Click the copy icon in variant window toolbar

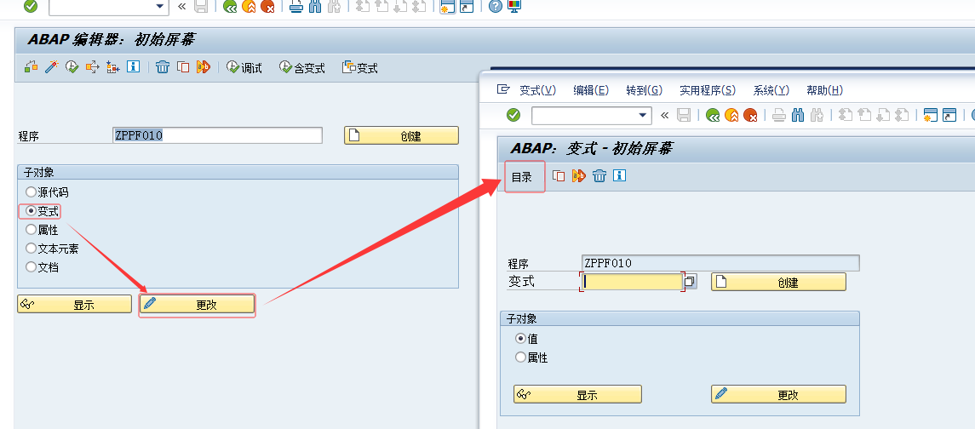click(x=559, y=176)
